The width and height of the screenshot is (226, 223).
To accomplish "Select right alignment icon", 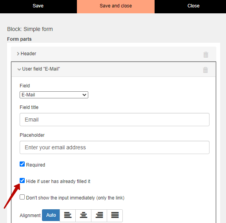I will [x=99, y=216].
